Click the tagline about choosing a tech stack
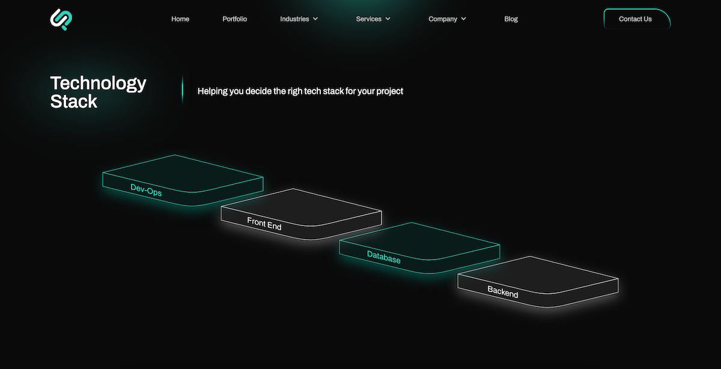 [300, 91]
